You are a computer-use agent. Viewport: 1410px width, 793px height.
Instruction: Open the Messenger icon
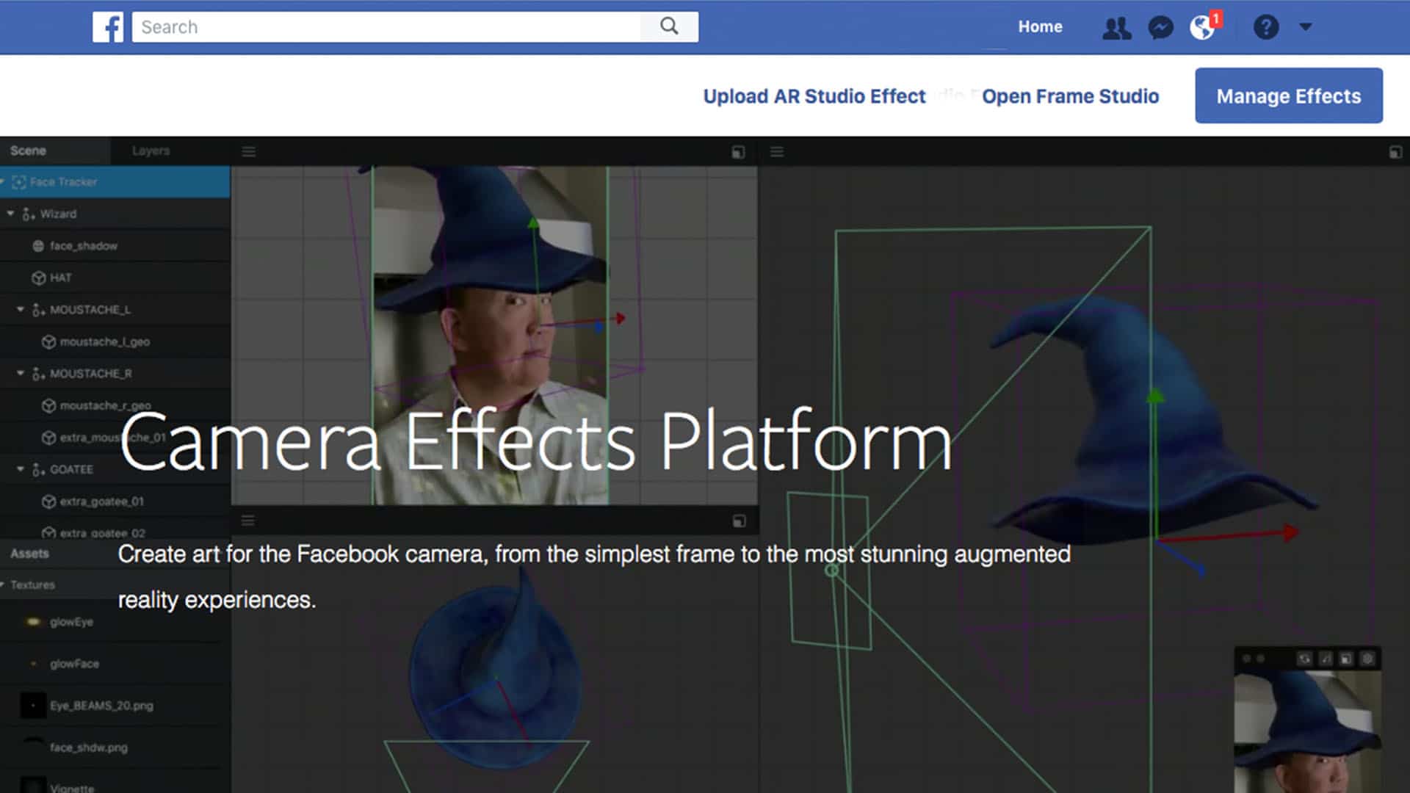click(1160, 28)
